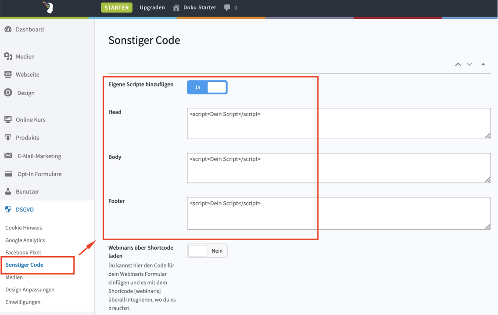Click the speech bubble comments icon

pyautogui.click(x=227, y=7)
